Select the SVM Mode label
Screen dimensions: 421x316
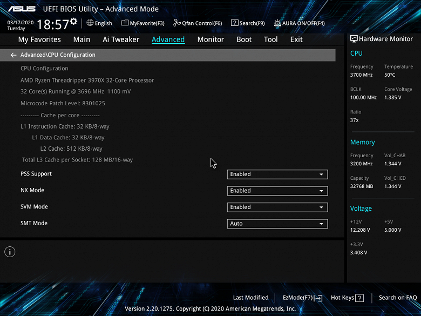(34, 207)
